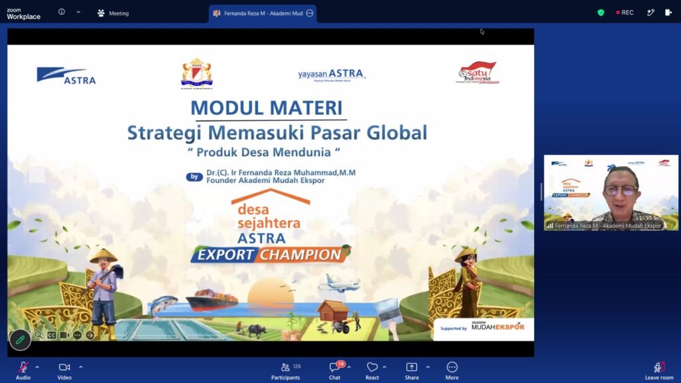Open the ellipsis menu on shared screen toolbar

coord(77,335)
